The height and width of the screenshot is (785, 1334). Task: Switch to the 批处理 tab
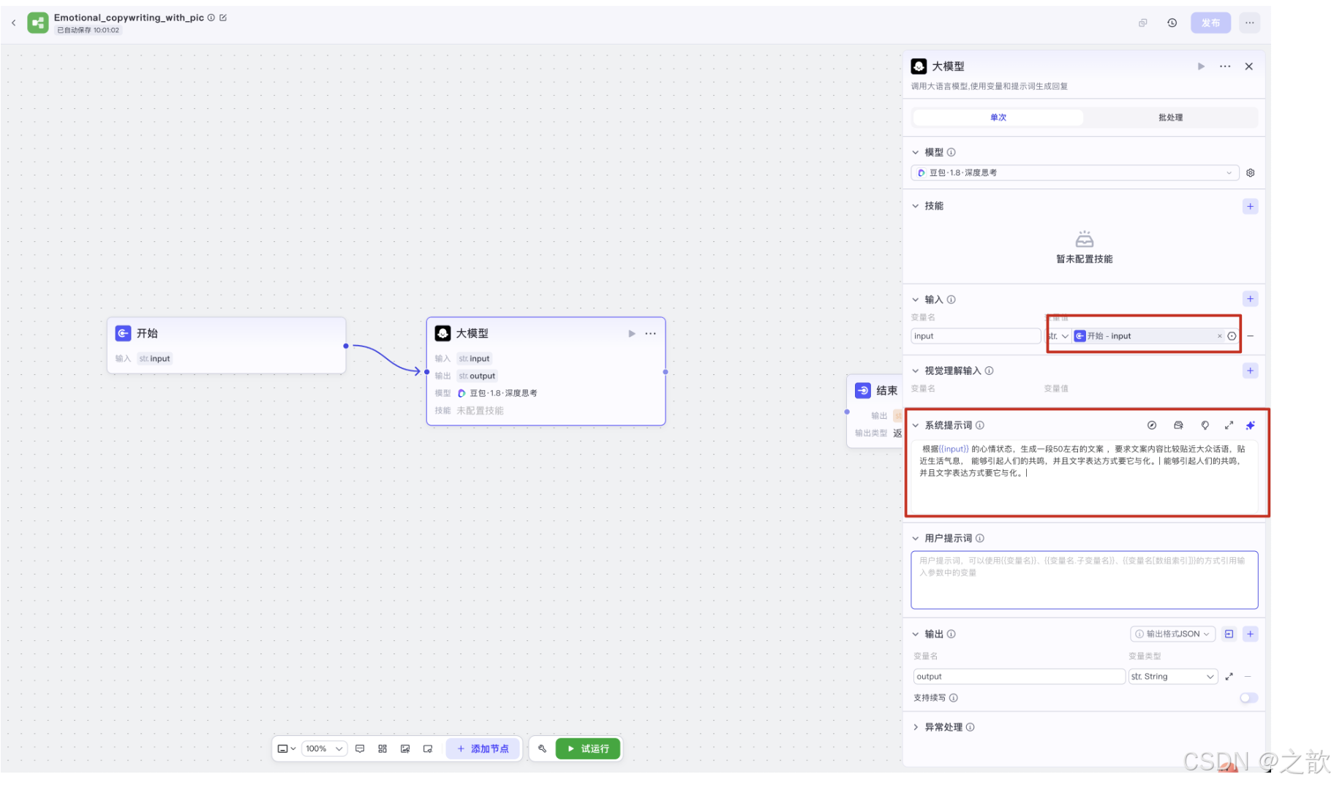coord(1170,117)
